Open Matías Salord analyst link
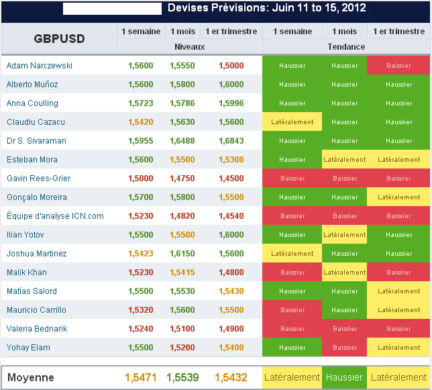Viewport: 432px width, 390px height. coord(32,291)
